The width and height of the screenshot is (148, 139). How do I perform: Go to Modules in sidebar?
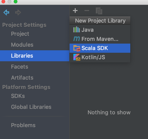[22, 45]
